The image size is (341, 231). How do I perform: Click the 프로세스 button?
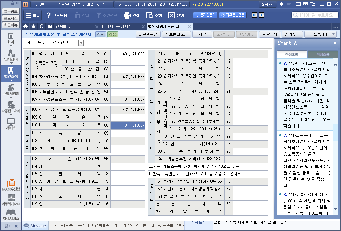(x=11, y=18)
